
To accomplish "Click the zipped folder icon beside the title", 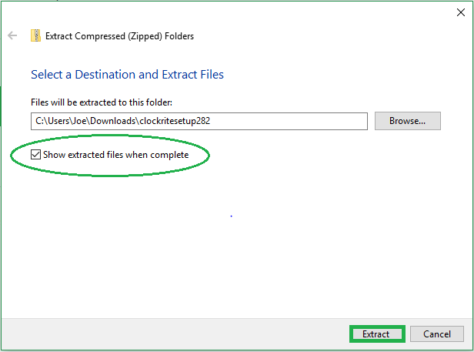I will point(35,35).
